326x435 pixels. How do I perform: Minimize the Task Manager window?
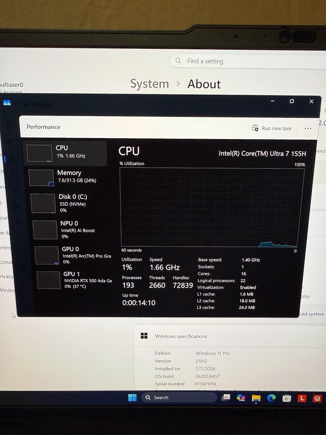(272, 101)
